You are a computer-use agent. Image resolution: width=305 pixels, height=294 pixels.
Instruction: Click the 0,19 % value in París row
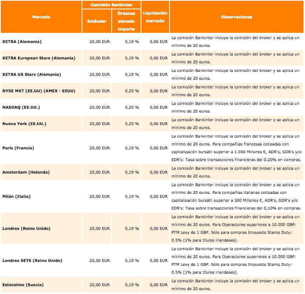click(132, 148)
